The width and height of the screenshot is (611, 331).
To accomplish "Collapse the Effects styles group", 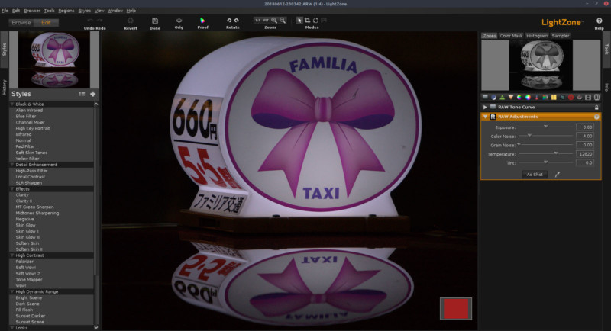I will click(x=12, y=188).
